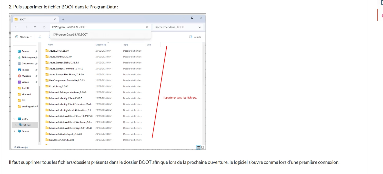Image resolution: width=383 pixels, height=174 pixels.
Task: Open the détail appels AP sidebar folder
Action: pyautogui.click(x=28, y=107)
